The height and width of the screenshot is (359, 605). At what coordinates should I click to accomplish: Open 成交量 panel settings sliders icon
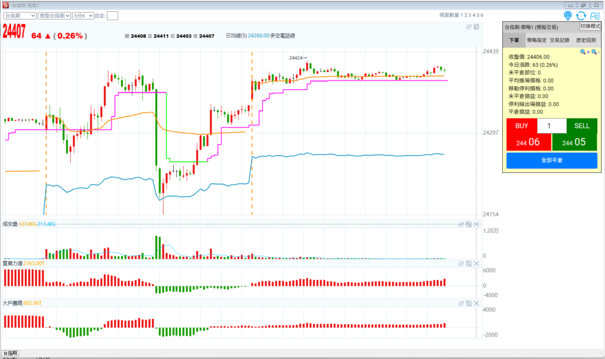click(x=461, y=224)
